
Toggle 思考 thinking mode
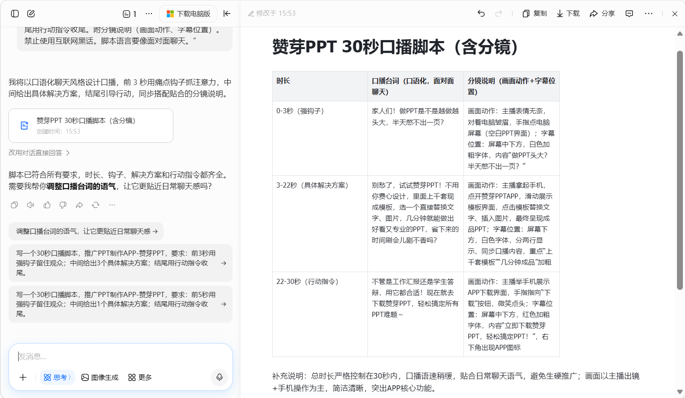pyautogui.click(x=58, y=377)
